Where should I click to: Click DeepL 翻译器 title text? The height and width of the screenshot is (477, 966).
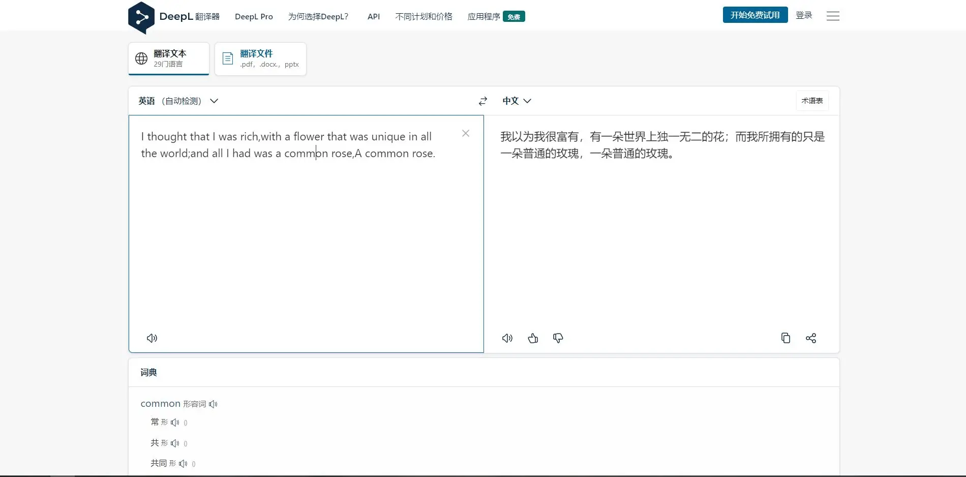point(189,16)
